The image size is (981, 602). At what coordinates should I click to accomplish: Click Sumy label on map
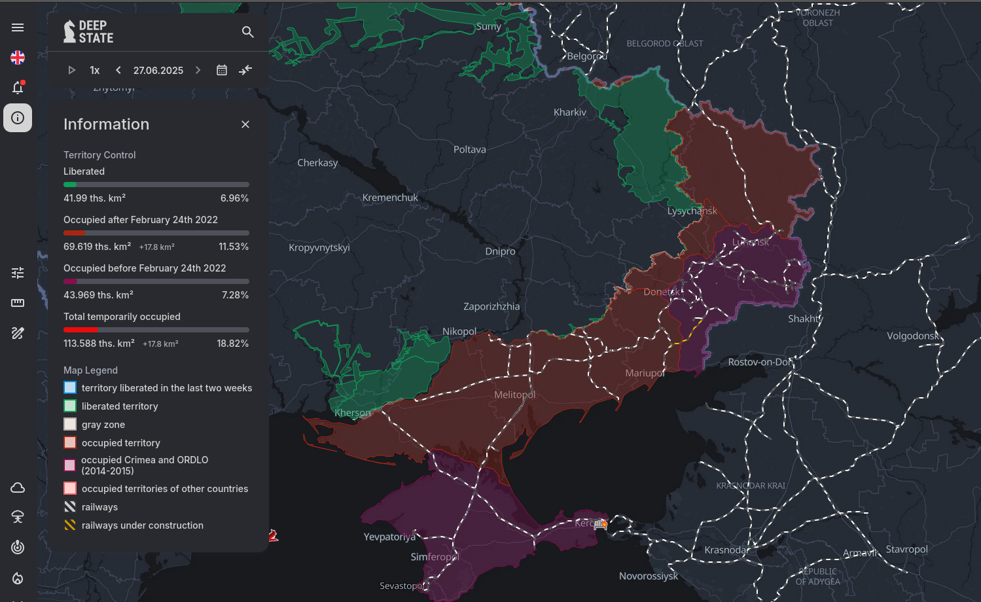pos(489,27)
